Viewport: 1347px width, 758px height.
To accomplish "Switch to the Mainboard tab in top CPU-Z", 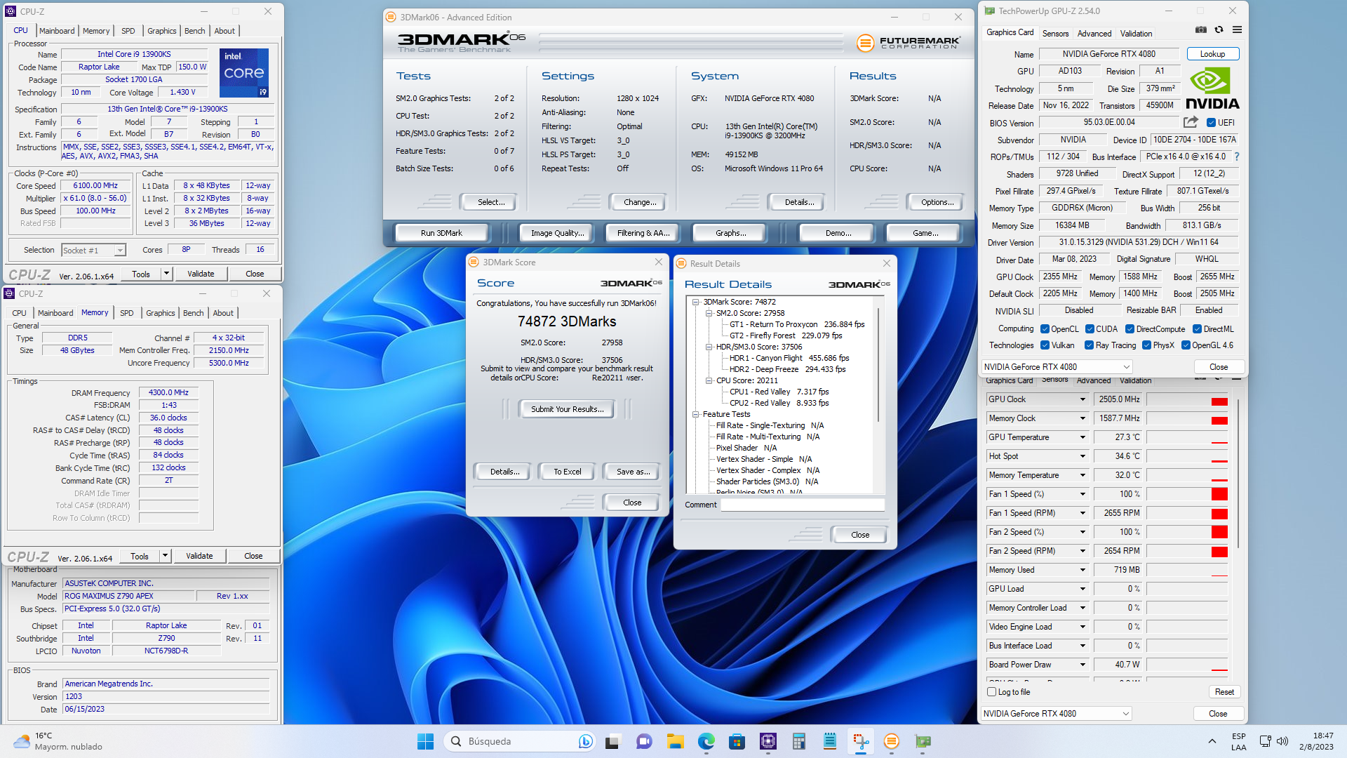I will (x=57, y=30).
